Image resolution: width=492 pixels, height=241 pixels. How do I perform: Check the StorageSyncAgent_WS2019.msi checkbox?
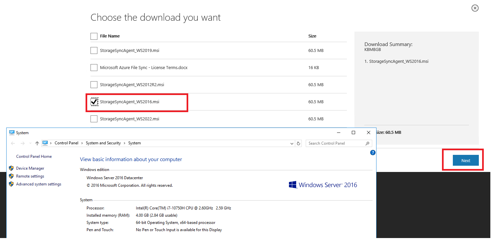pyautogui.click(x=94, y=51)
